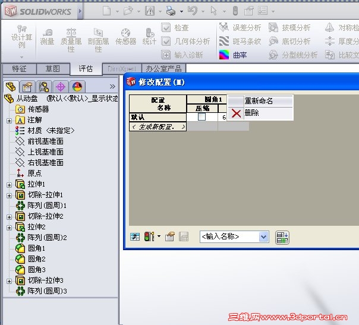Open 设计算例 tool

point(22,37)
